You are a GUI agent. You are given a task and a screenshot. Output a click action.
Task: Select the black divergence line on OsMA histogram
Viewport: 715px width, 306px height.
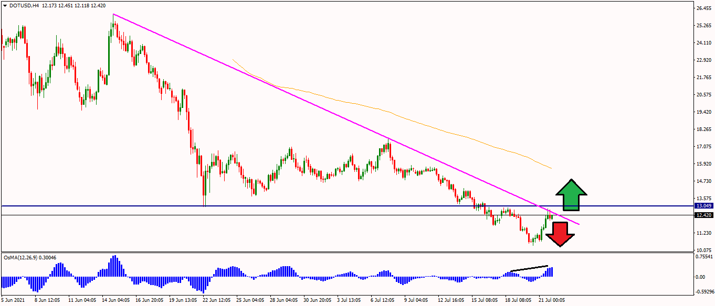[529, 268]
